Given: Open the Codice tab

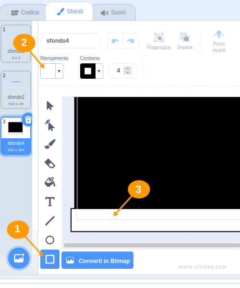Looking at the screenshot, I should coord(25,12).
